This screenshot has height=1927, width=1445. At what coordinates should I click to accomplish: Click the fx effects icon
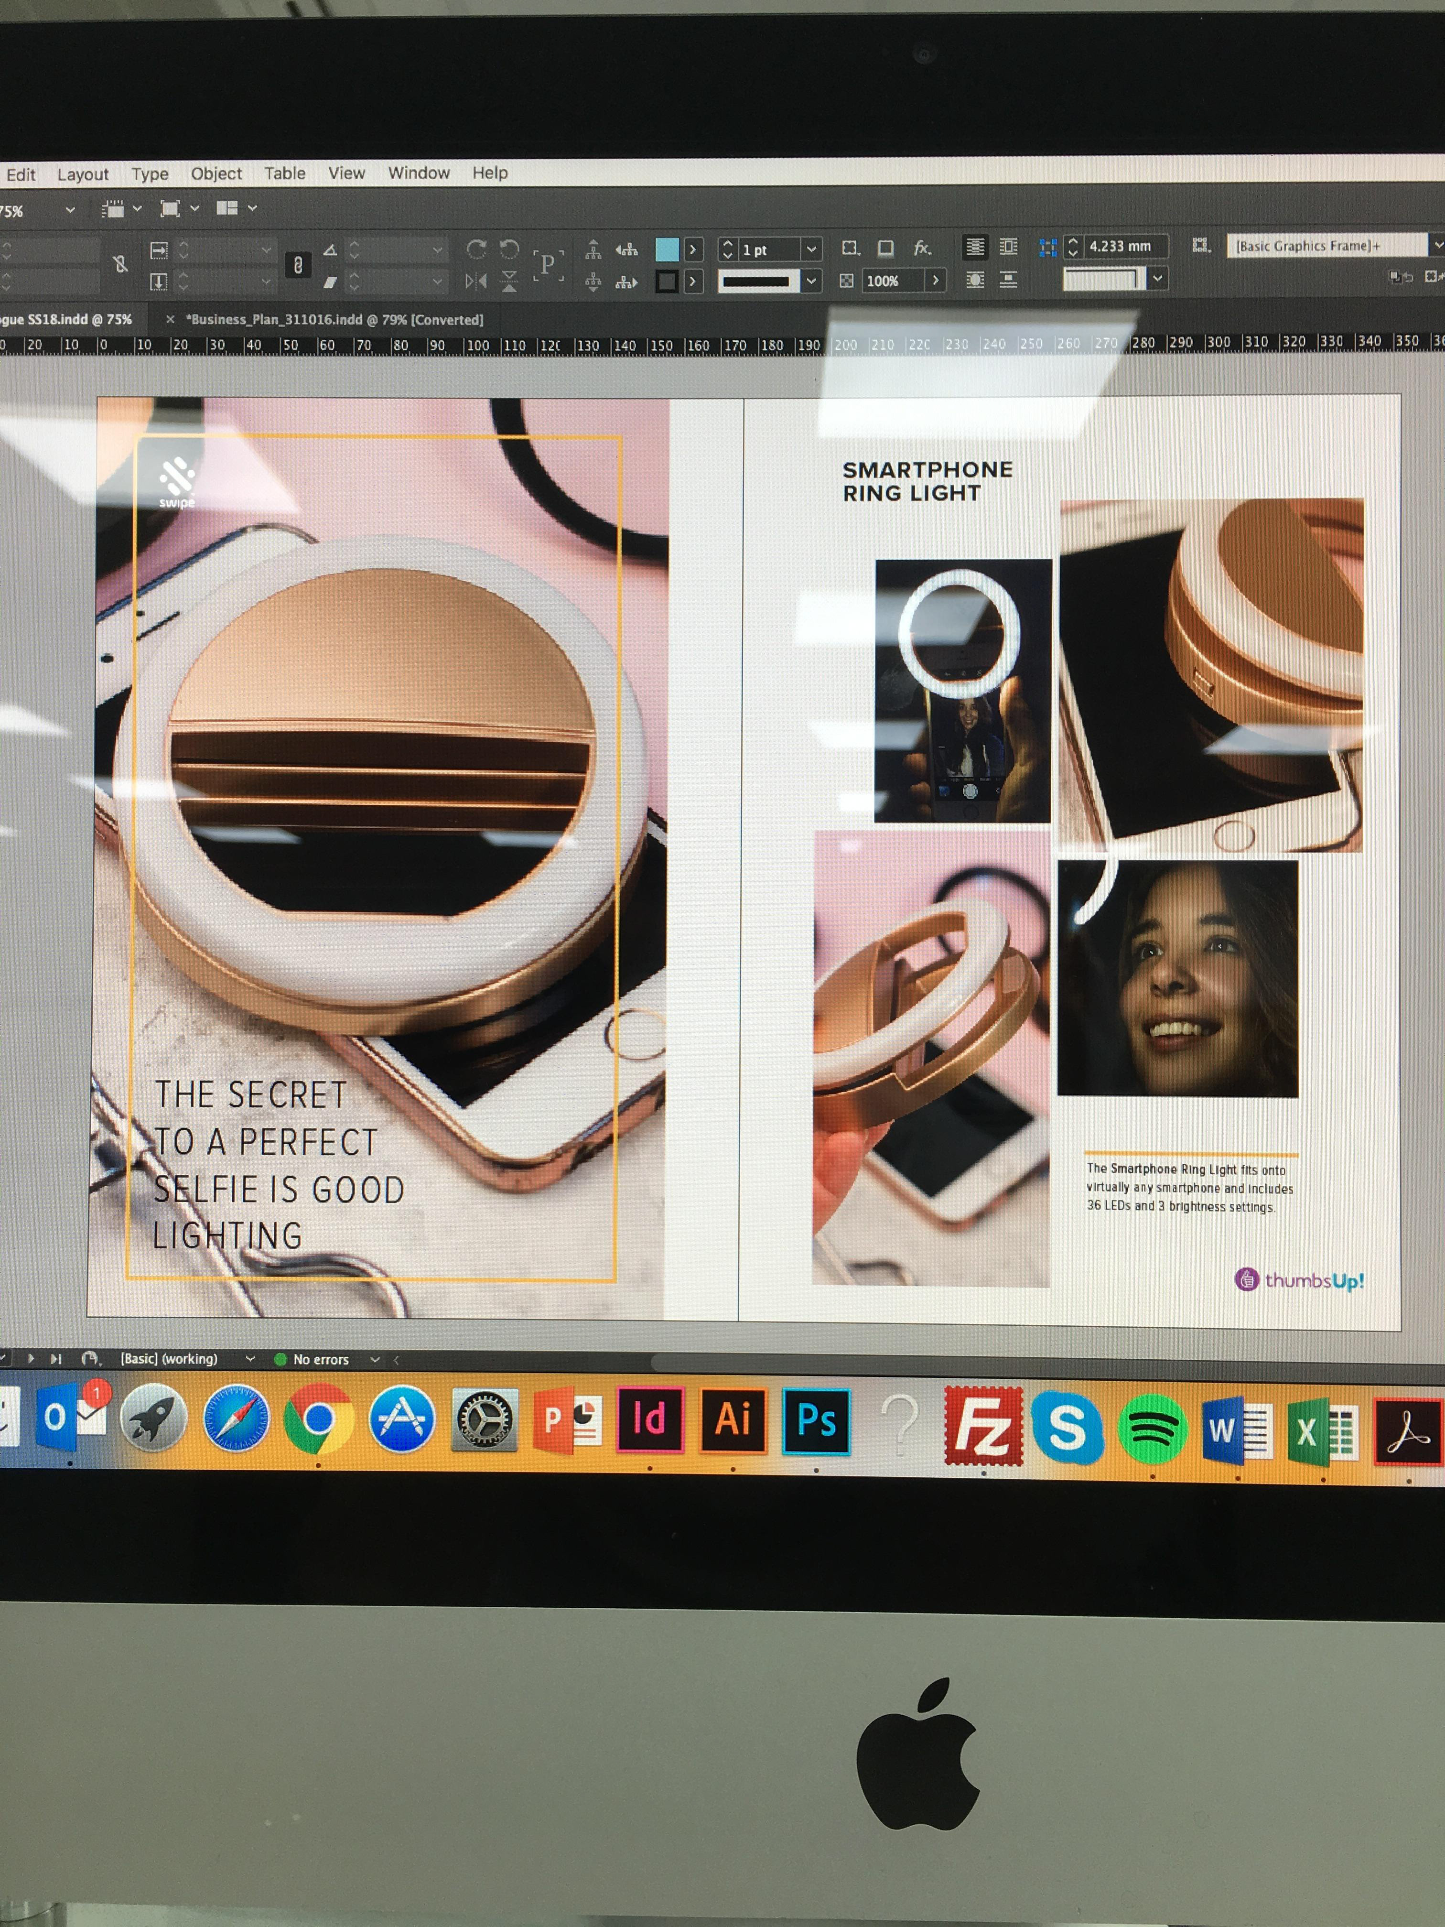click(922, 248)
